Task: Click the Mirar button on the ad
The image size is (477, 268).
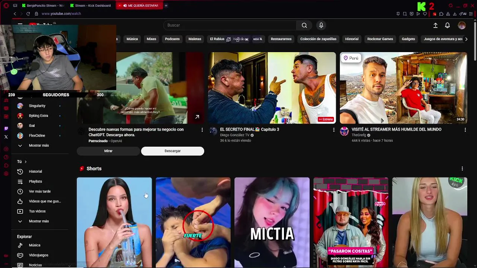Action: point(108,151)
